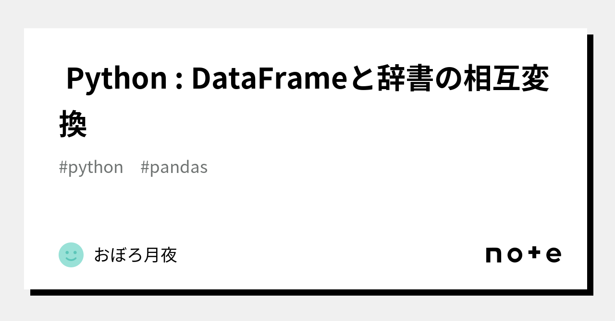Click the "の" character in the title
The height and width of the screenshot is (321, 615).
pos(448,79)
